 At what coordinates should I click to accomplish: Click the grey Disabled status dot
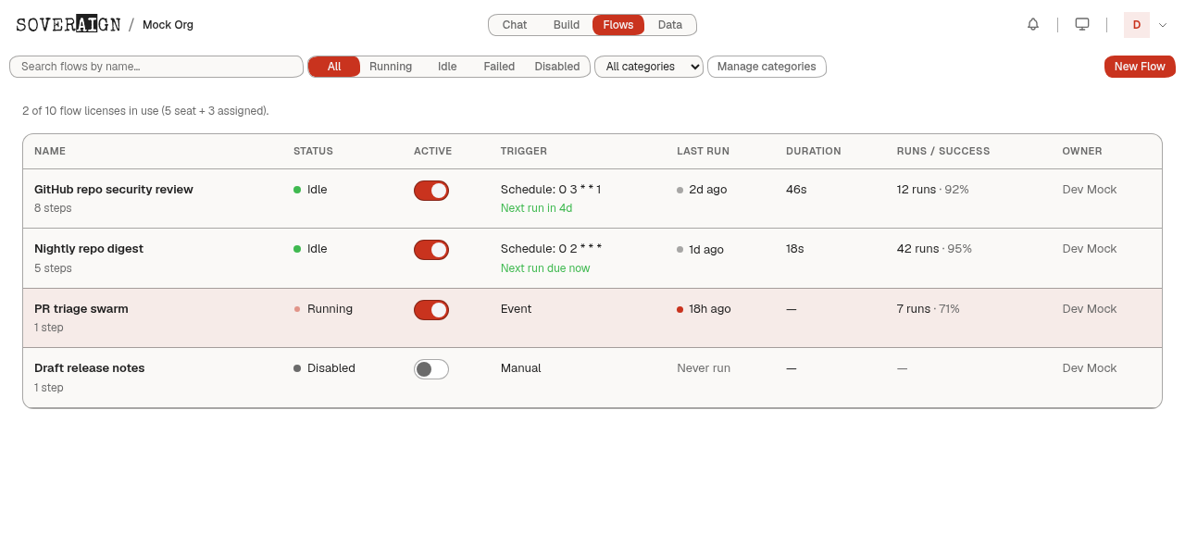point(297,368)
